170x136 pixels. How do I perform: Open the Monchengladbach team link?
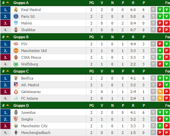click(x=36, y=133)
